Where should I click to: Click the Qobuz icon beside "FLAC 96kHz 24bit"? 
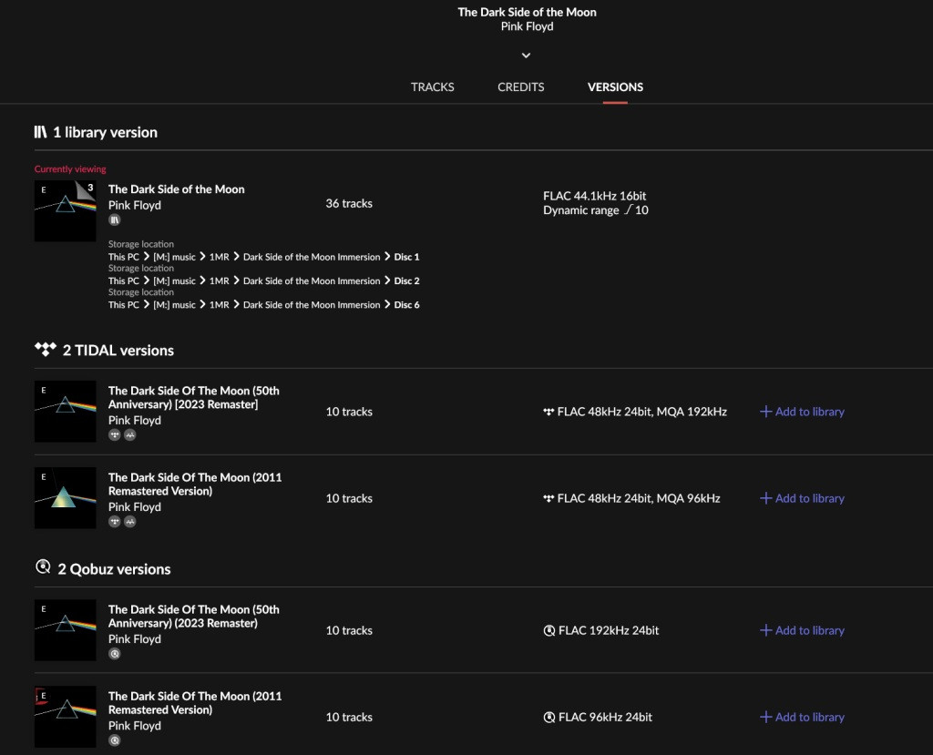click(549, 718)
